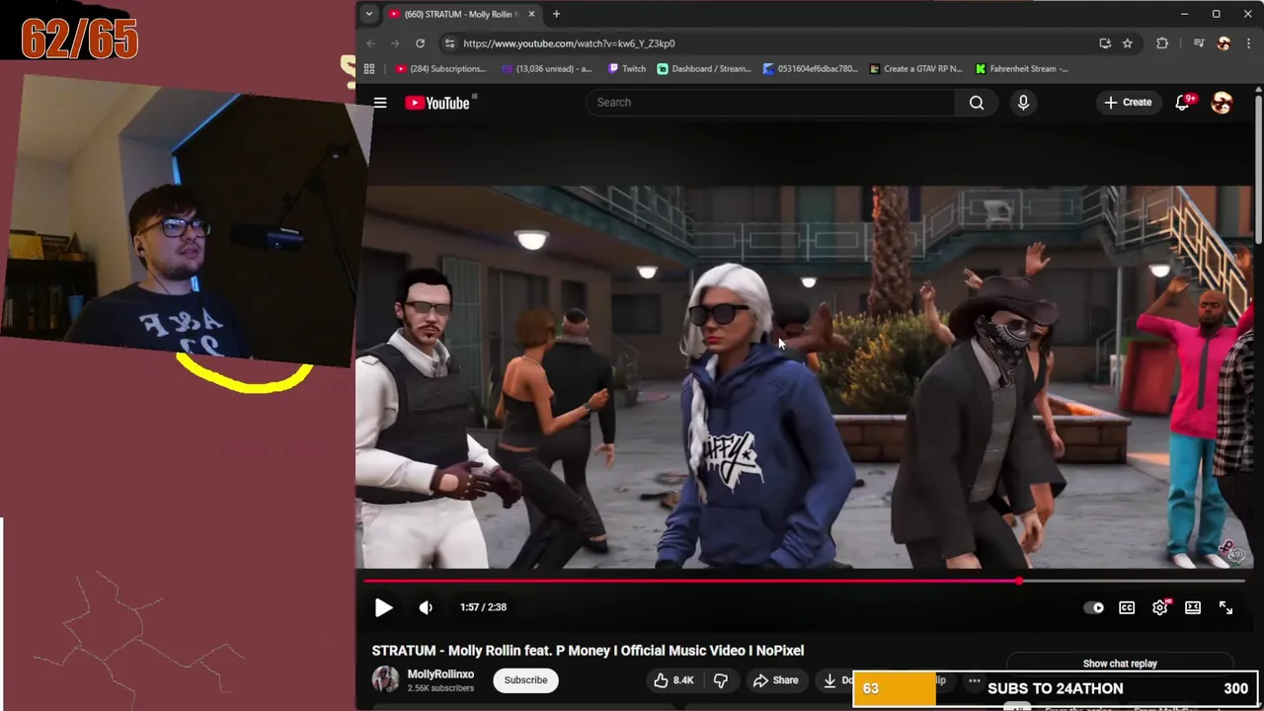
Task: Open the media control icon in Chrome toolbar
Action: tap(1198, 43)
